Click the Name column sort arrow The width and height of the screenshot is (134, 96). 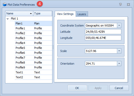[x=31, y=13]
